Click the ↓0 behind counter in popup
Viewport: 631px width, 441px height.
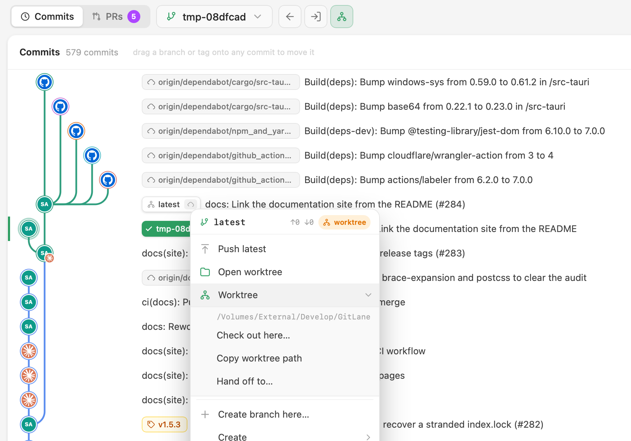(309, 222)
